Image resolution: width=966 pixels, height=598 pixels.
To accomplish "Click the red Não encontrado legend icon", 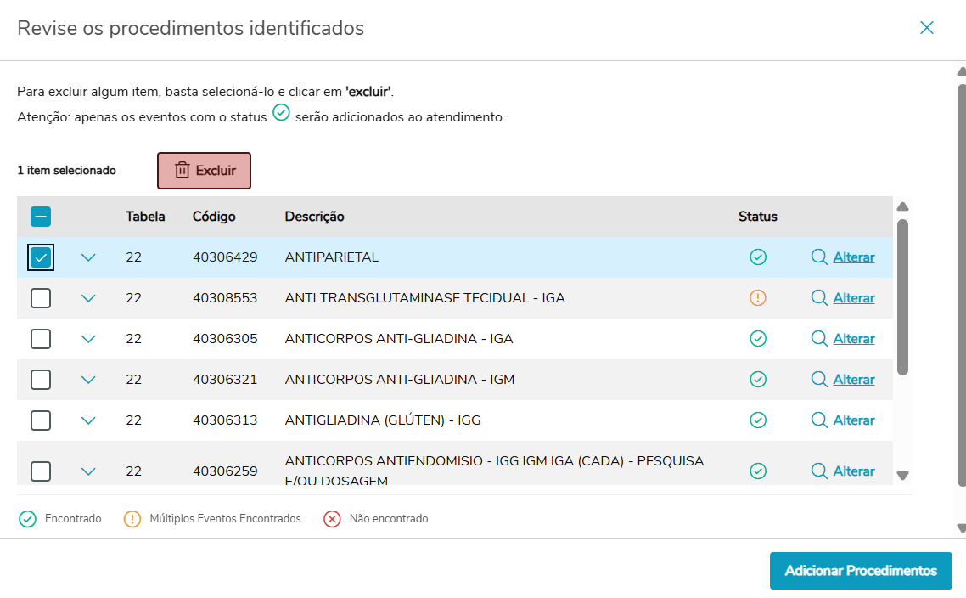I will 332,519.
